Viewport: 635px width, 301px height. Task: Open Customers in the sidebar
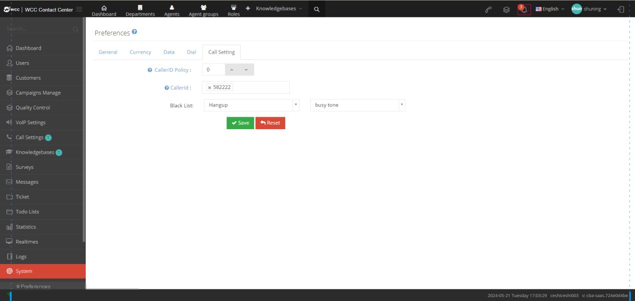pos(43,78)
